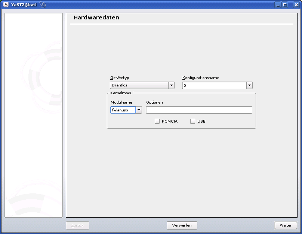The width and height of the screenshot is (302, 234).
Task: Click the Konfigurationsname label
Action: [201, 78]
